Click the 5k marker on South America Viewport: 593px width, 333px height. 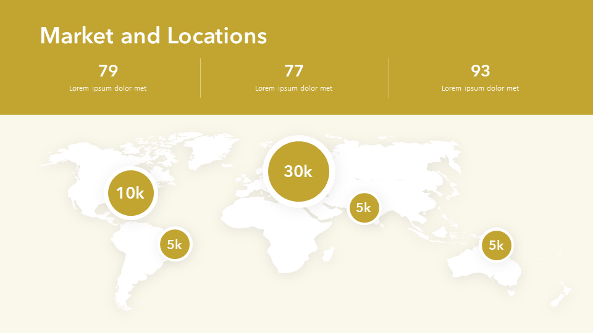(x=175, y=244)
